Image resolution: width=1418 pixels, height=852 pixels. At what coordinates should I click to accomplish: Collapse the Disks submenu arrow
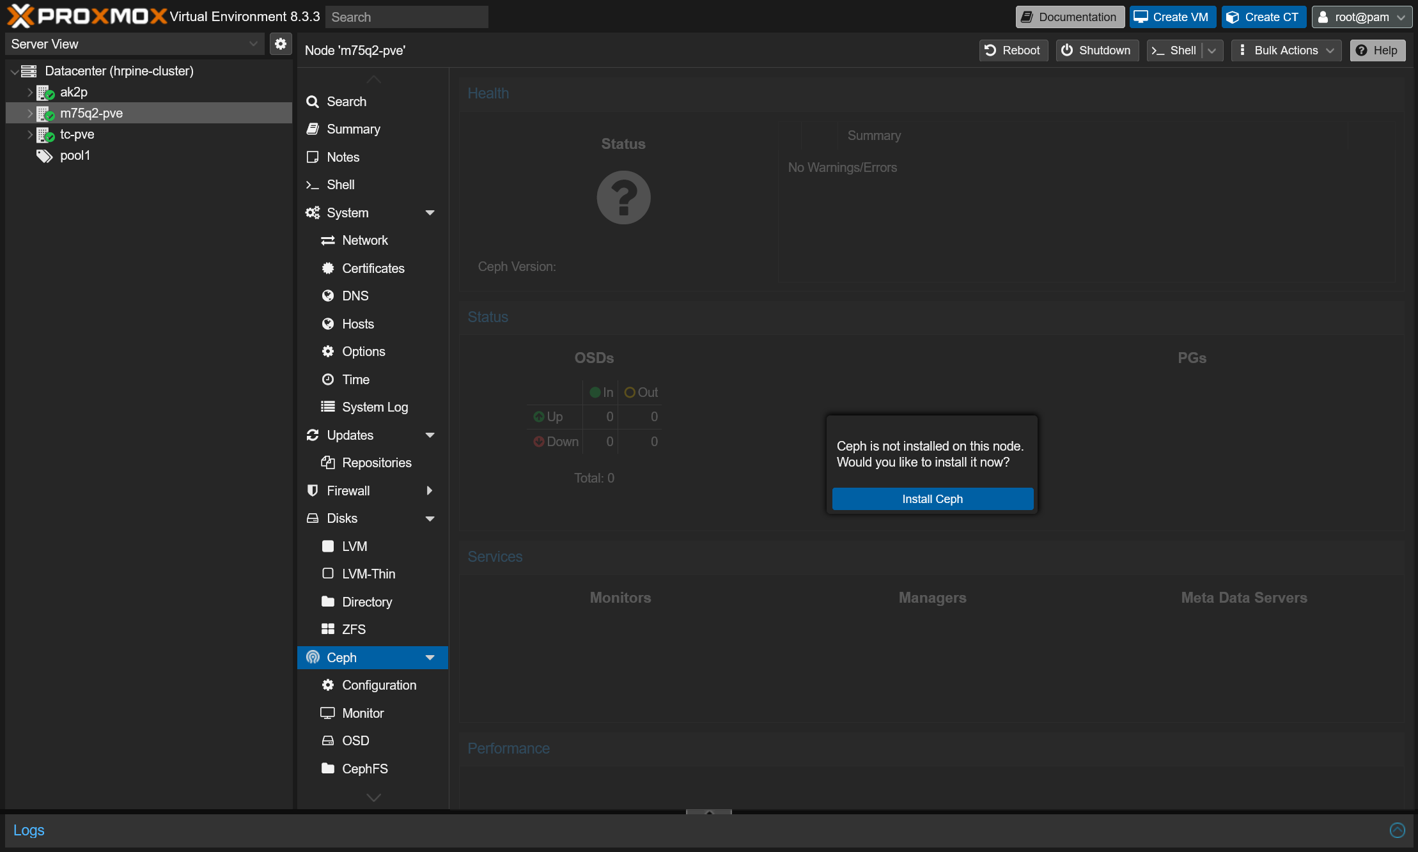click(x=430, y=518)
